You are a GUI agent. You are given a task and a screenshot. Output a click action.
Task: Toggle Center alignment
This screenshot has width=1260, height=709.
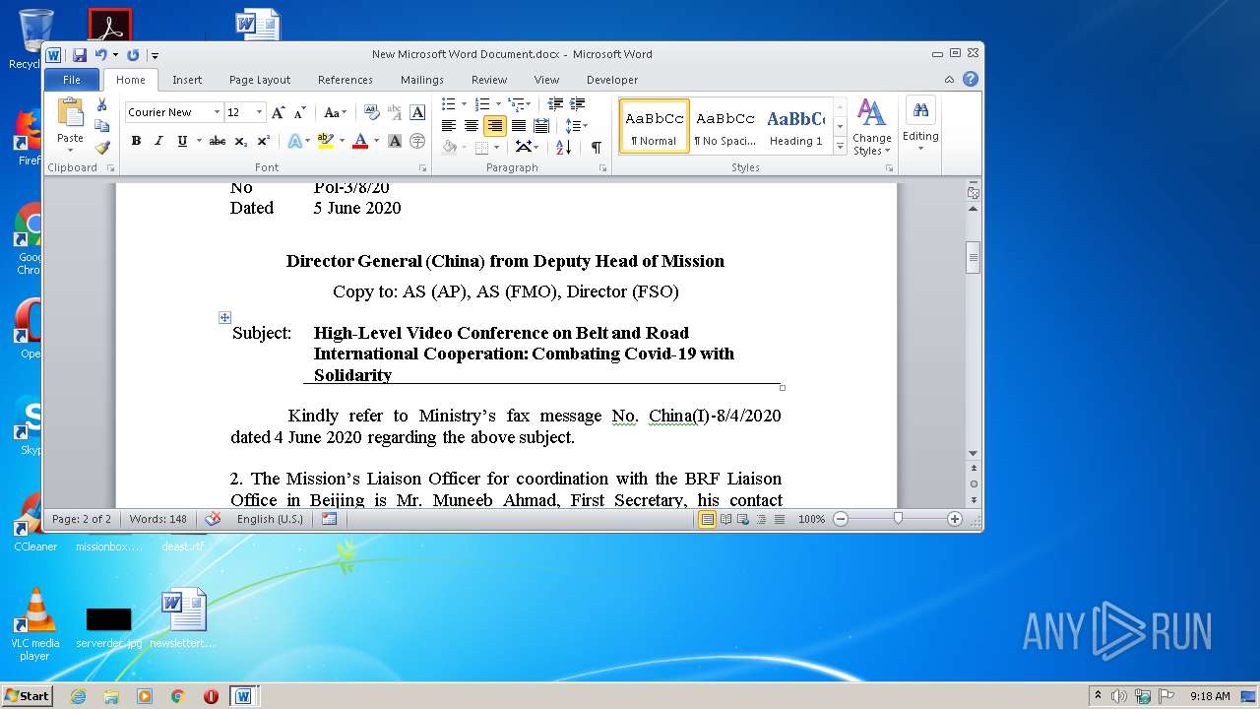472,126
